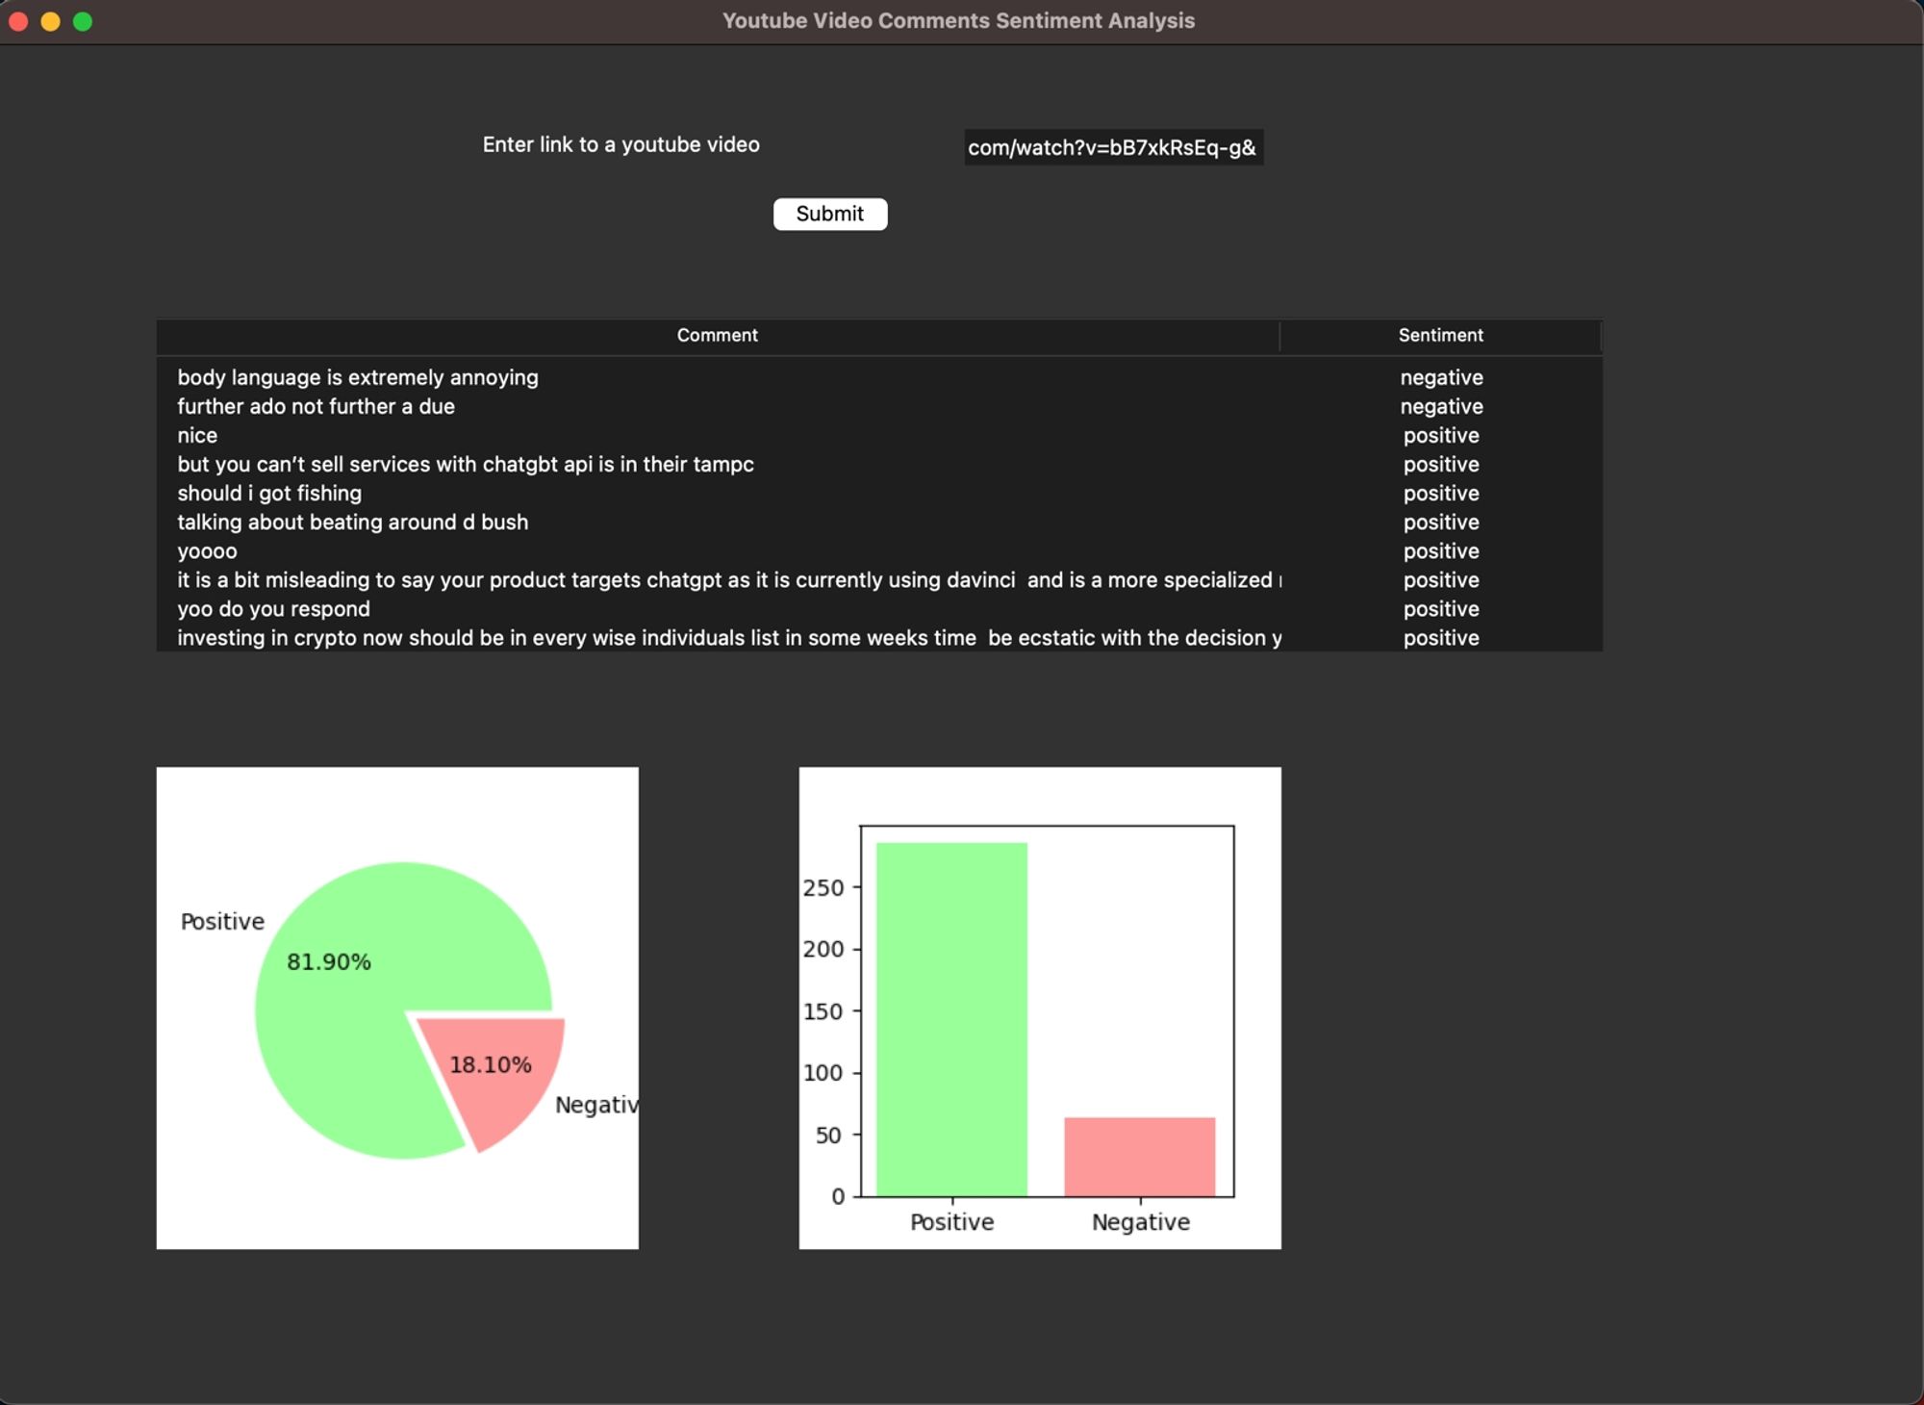1924x1405 pixels.
Task: Click the red Negative bar in chart
Action: (x=1139, y=1157)
